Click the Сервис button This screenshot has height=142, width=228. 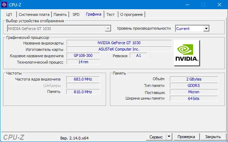coord(156,137)
